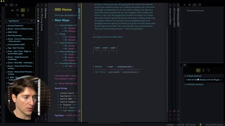The width and height of the screenshot is (225, 126).
Task: Select Schopenhauer Quote outline entry
Action: 195,10
